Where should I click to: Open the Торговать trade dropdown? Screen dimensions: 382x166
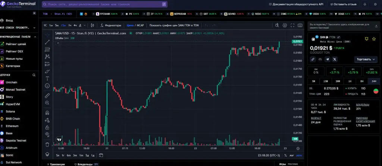click(x=366, y=59)
